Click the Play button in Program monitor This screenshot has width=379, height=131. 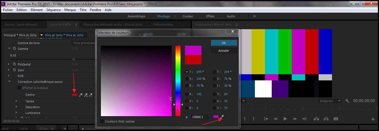click(285, 119)
